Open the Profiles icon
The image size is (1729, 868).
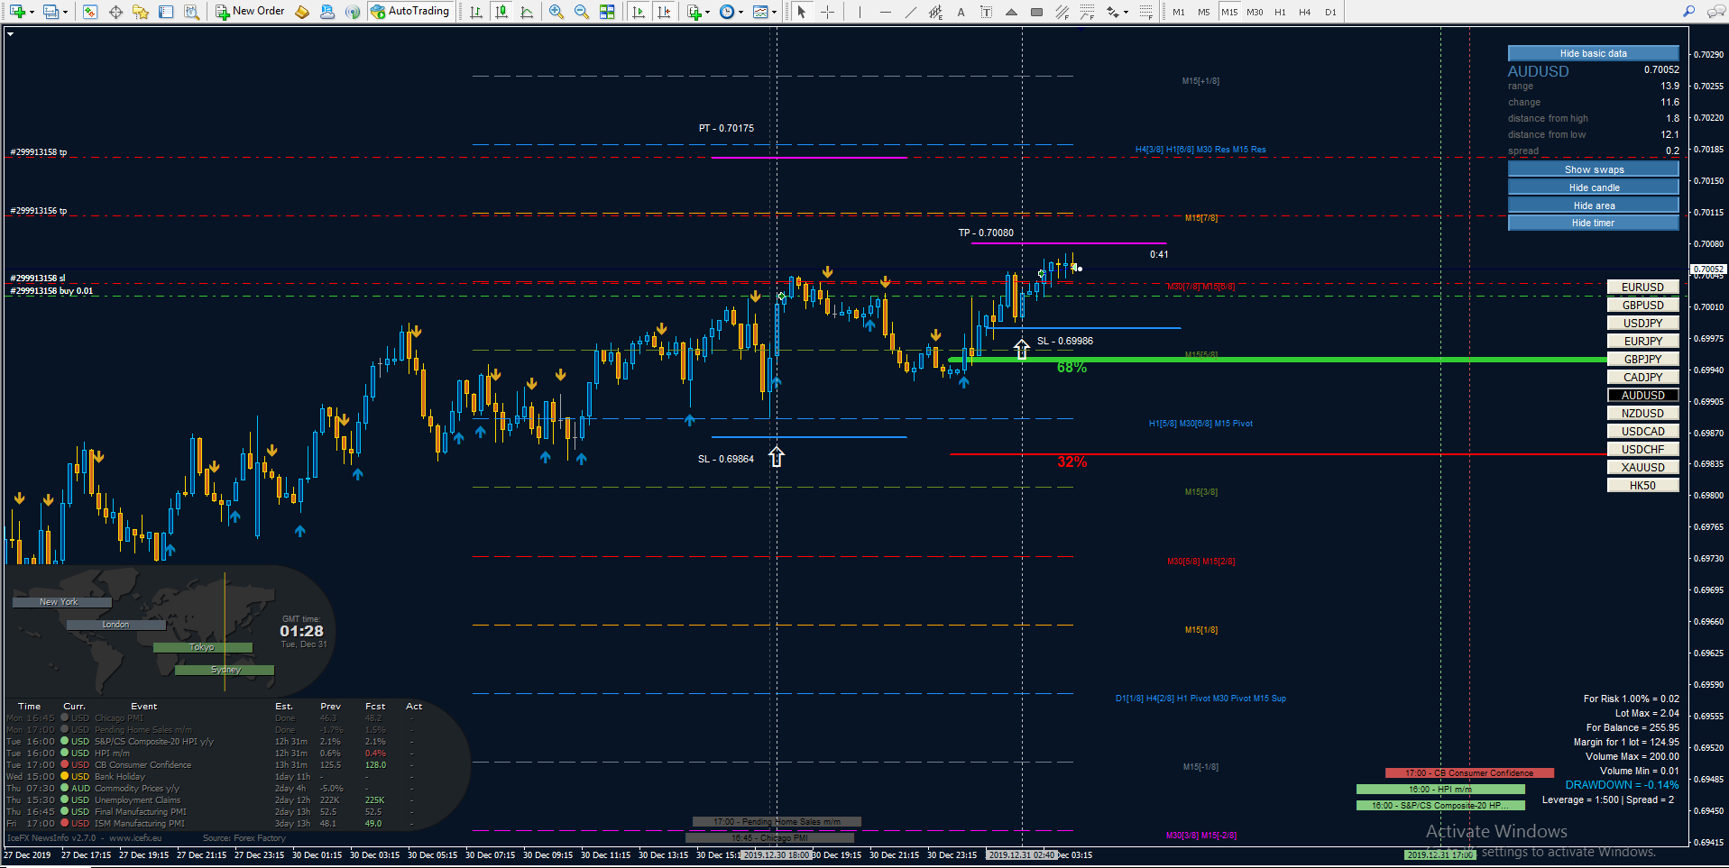tap(51, 12)
